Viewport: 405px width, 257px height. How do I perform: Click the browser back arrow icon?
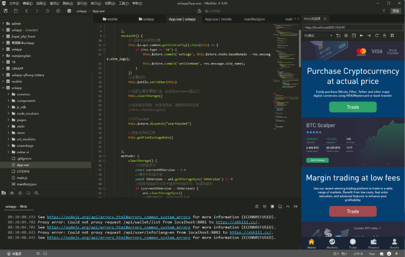click(361, 36)
